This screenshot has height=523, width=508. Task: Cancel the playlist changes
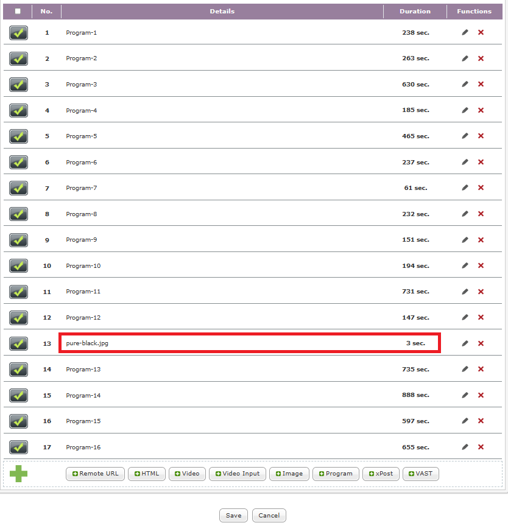pos(269,515)
